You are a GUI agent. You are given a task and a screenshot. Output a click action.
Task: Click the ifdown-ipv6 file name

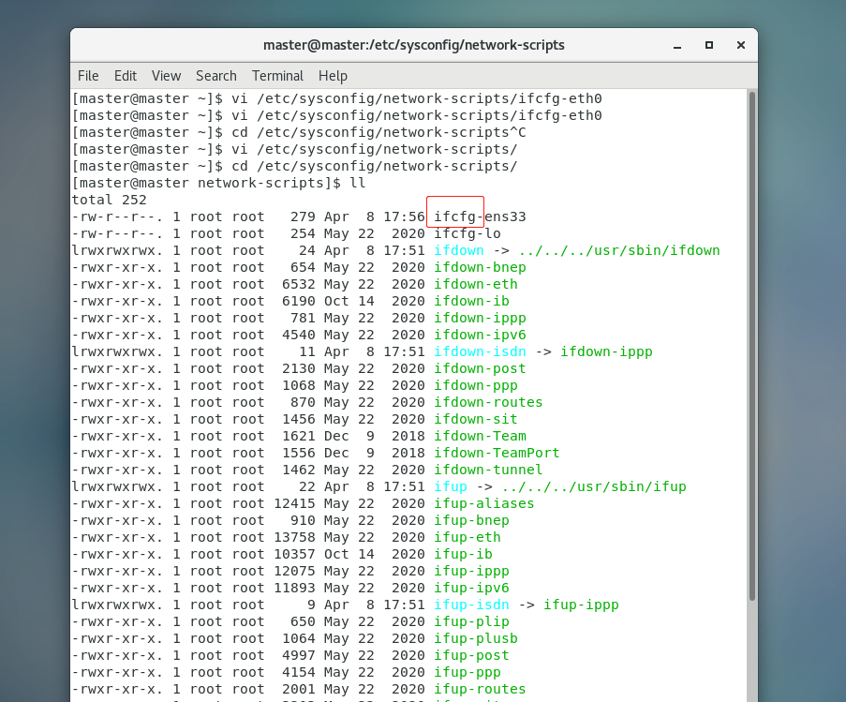click(x=480, y=336)
